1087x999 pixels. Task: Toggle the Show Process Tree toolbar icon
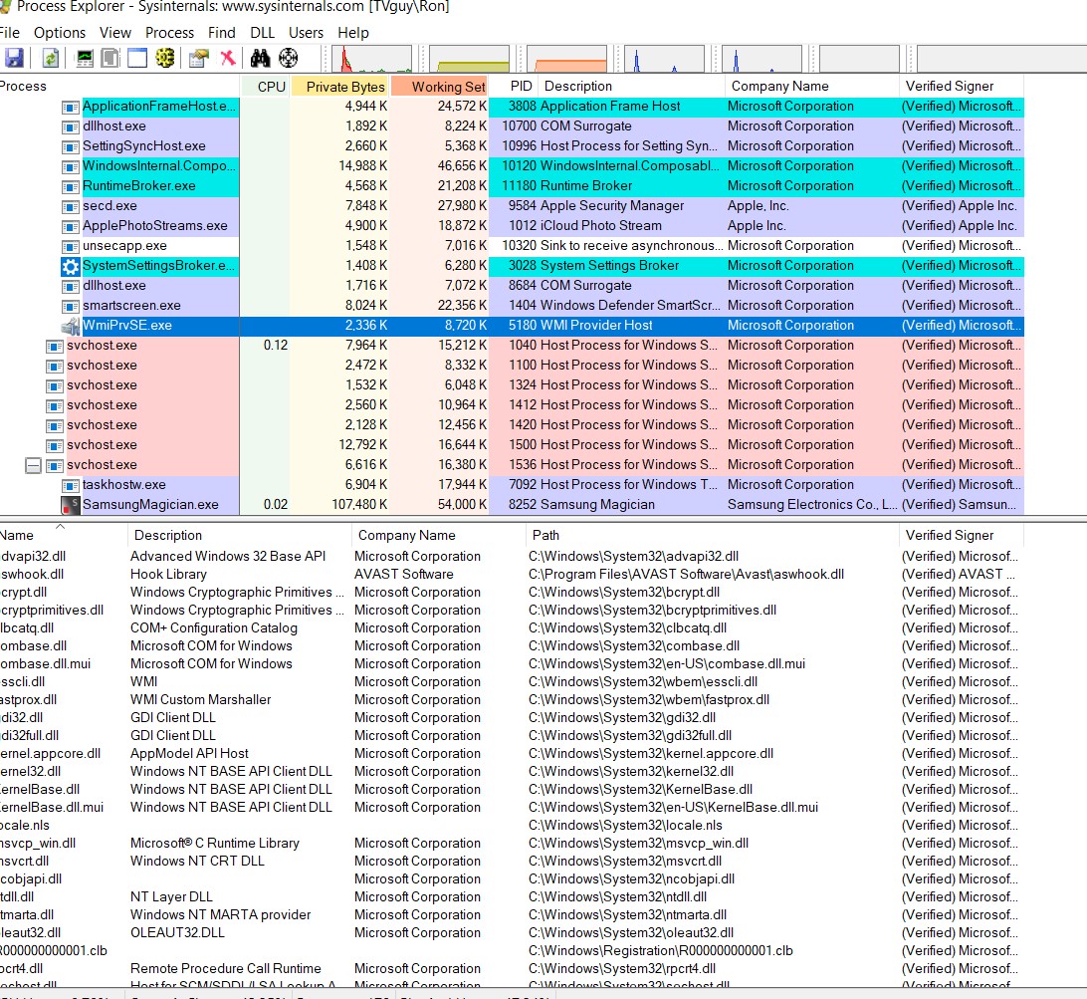110,59
